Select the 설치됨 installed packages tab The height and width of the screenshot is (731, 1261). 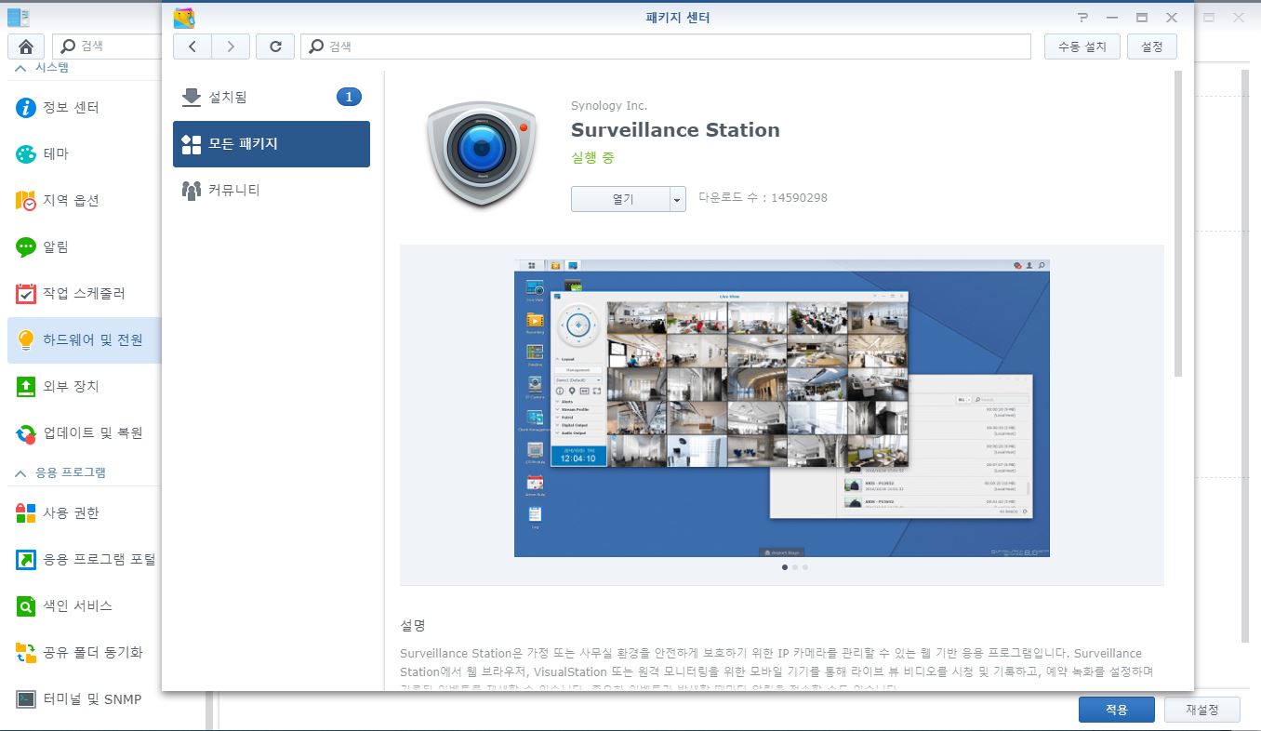pyautogui.click(x=272, y=97)
